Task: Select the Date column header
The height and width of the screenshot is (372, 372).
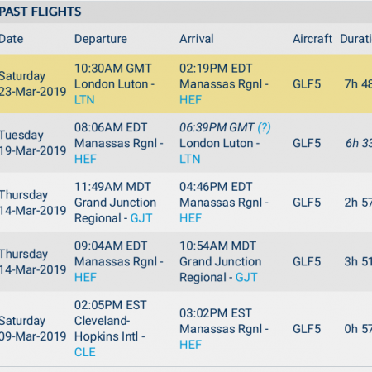Action: tap(12, 39)
